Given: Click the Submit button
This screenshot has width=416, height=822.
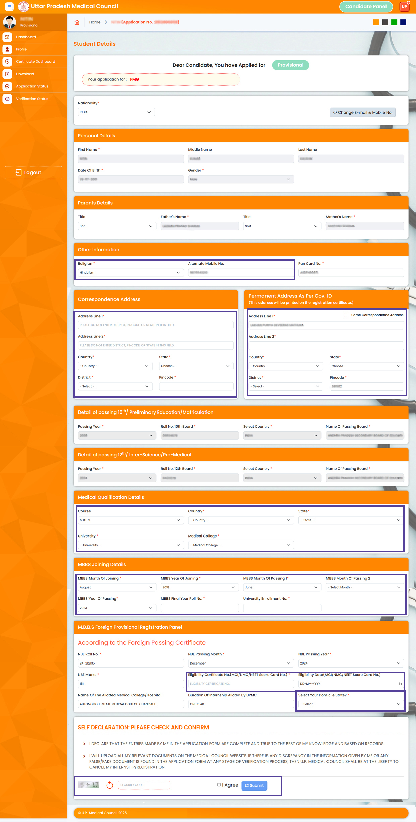Looking at the screenshot, I should tap(254, 785).
